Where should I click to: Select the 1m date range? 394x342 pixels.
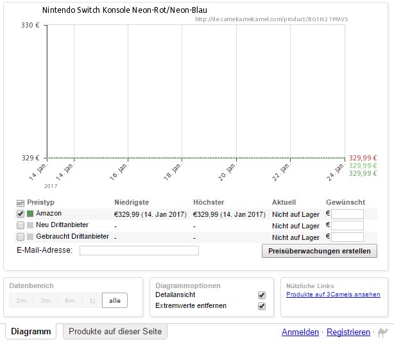click(21, 300)
